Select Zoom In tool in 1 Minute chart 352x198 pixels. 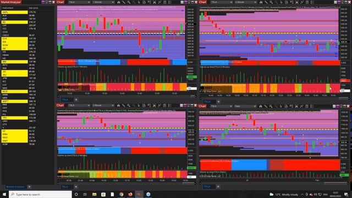(x=129, y=2)
